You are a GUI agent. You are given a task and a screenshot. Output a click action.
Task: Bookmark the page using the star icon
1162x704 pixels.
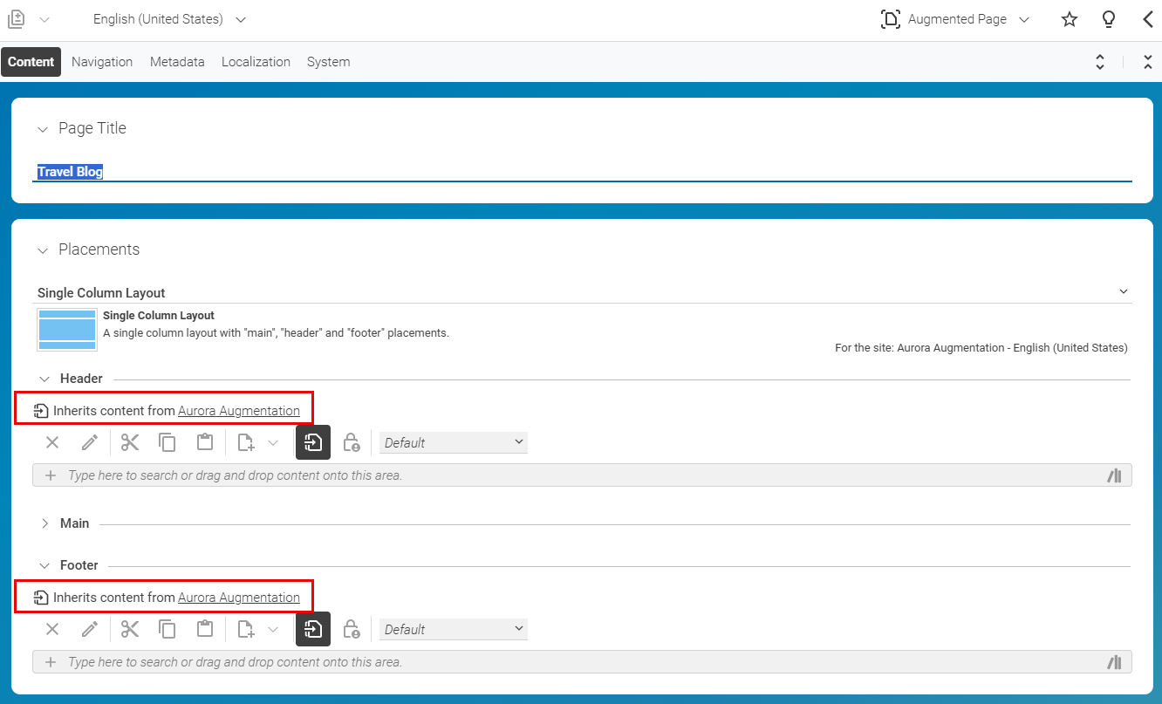point(1069,18)
